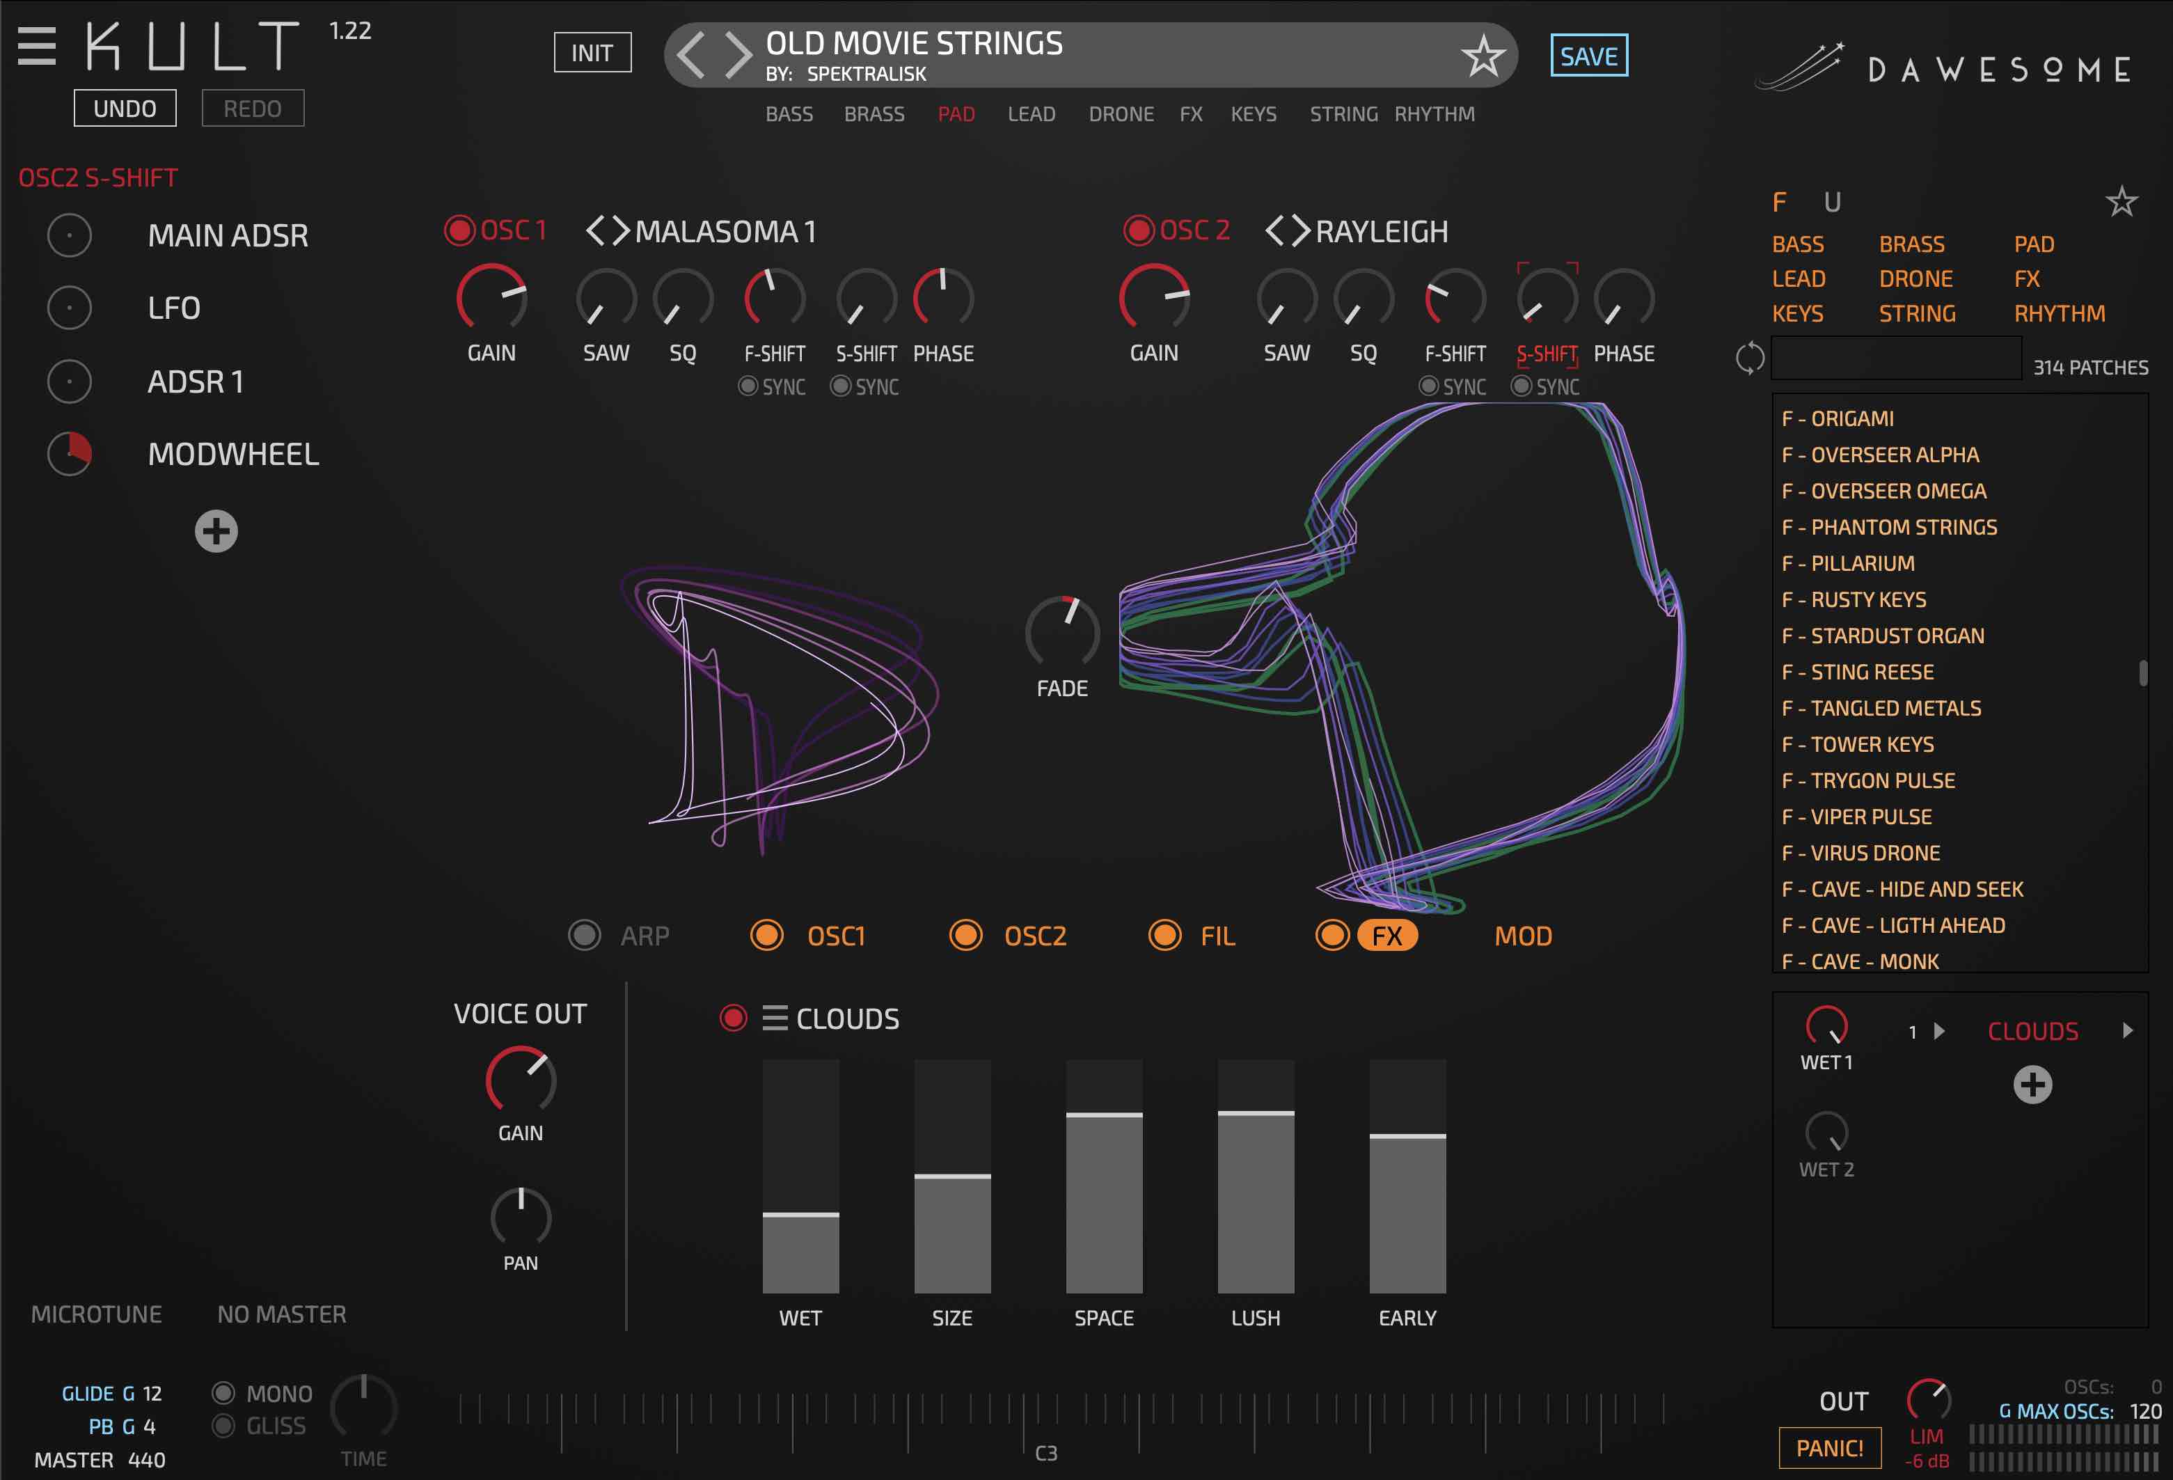Toggle the FIL section power
This screenshot has height=1480, width=2173.
click(x=1164, y=935)
